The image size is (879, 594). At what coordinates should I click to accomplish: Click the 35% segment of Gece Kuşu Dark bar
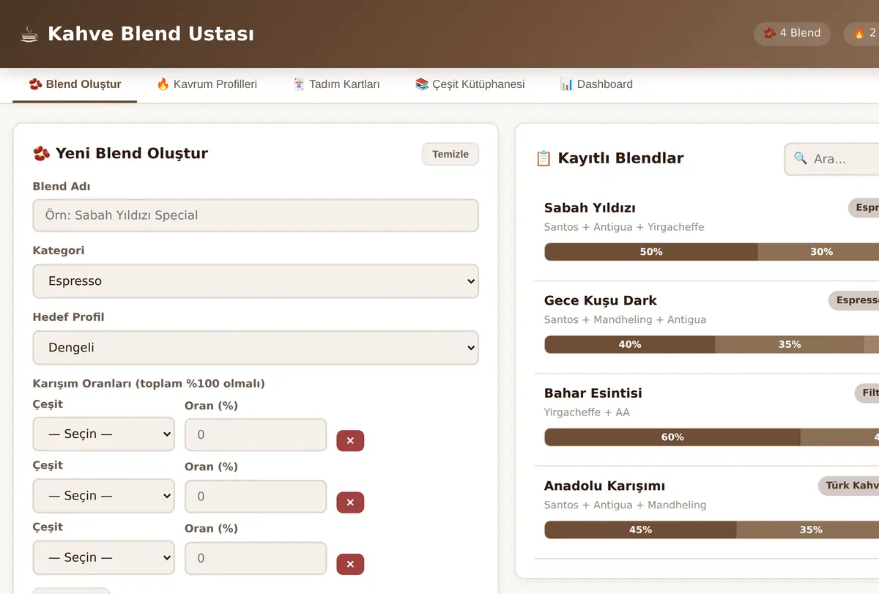click(790, 344)
